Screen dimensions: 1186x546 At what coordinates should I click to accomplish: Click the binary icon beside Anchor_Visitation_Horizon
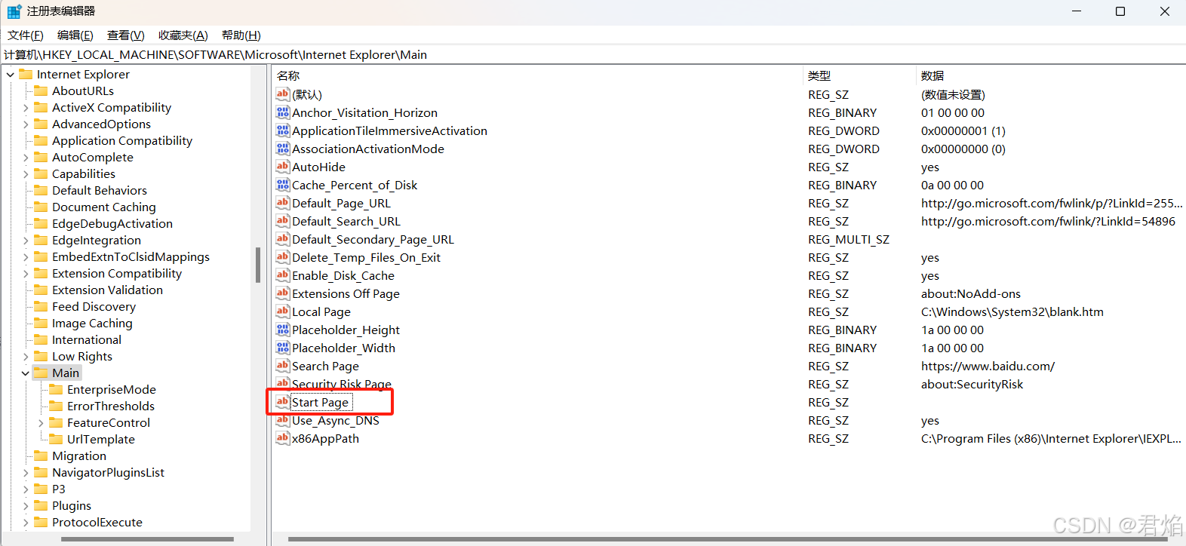[283, 112]
